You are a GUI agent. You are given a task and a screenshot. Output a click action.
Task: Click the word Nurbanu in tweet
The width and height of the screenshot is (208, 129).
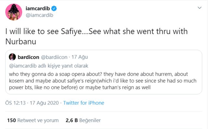click(x=21, y=41)
